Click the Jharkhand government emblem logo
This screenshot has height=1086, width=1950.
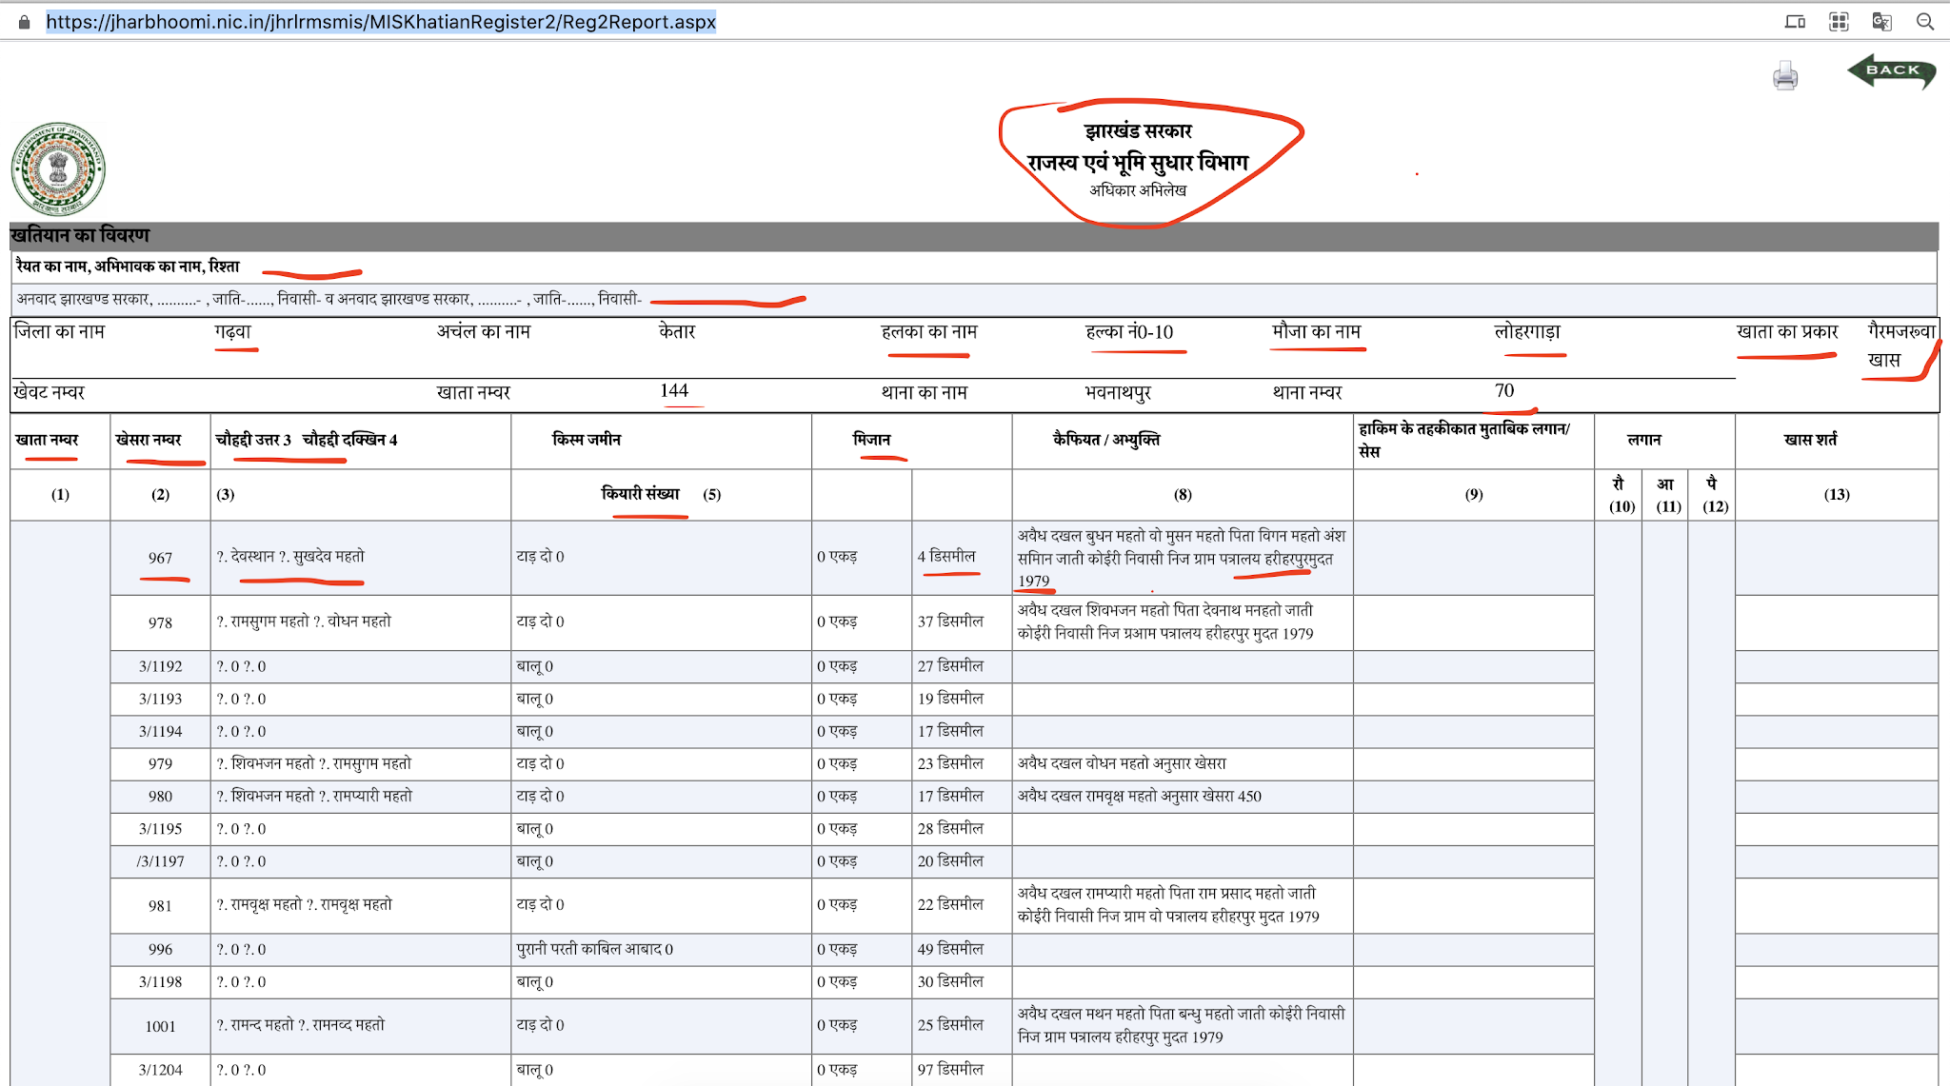click(58, 169)
